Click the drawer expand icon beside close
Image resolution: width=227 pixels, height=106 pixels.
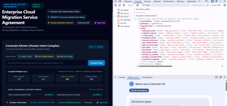point(221,77)
